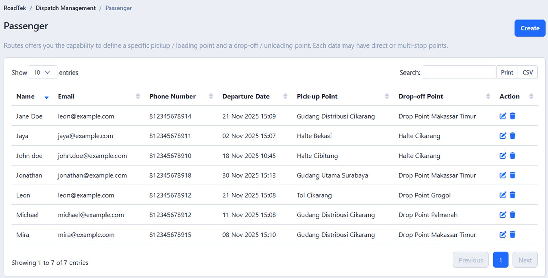The width and height of the screenshot is (548, 278).
Task: Delete Michael's passenger record
Action: [x=512, y=215]
